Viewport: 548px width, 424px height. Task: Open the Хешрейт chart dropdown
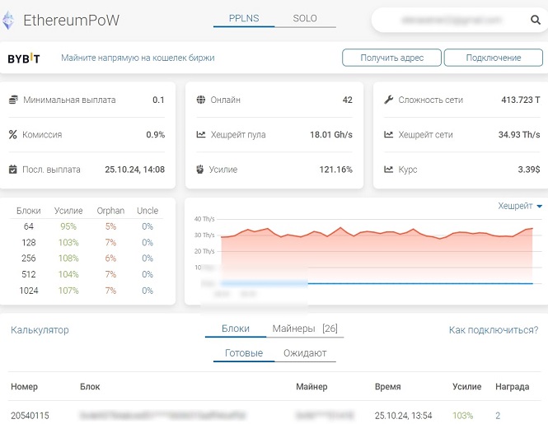[x=520, y=206]
